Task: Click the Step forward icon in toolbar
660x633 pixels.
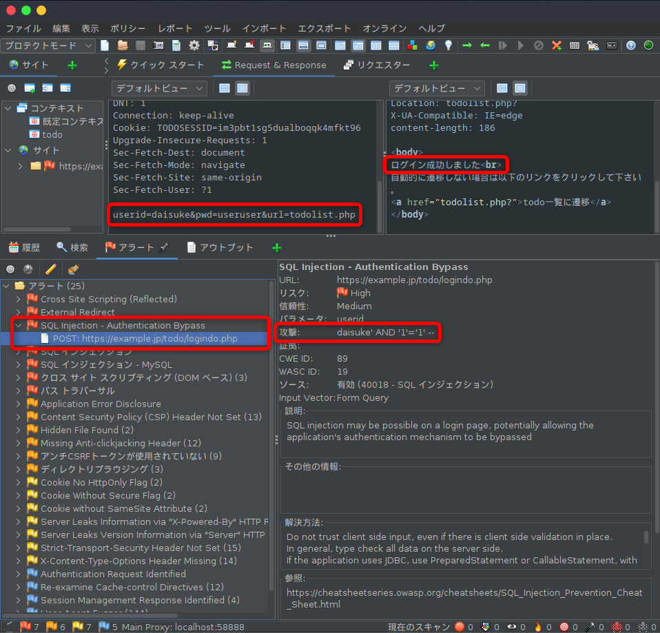Action: coord(502,45)
